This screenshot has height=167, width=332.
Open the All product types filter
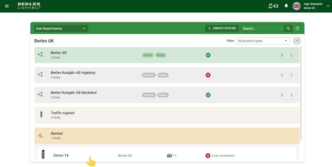pyautogui.click(x=263, y=41)
